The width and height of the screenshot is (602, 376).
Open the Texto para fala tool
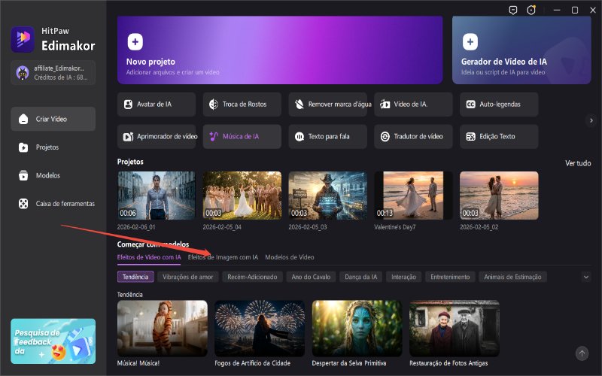point(327,137)
